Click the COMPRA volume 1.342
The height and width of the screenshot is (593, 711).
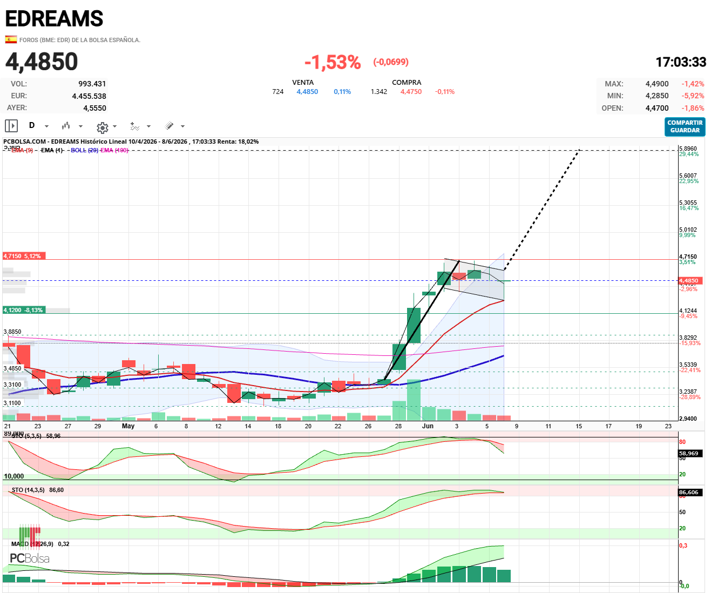point(379,92)
